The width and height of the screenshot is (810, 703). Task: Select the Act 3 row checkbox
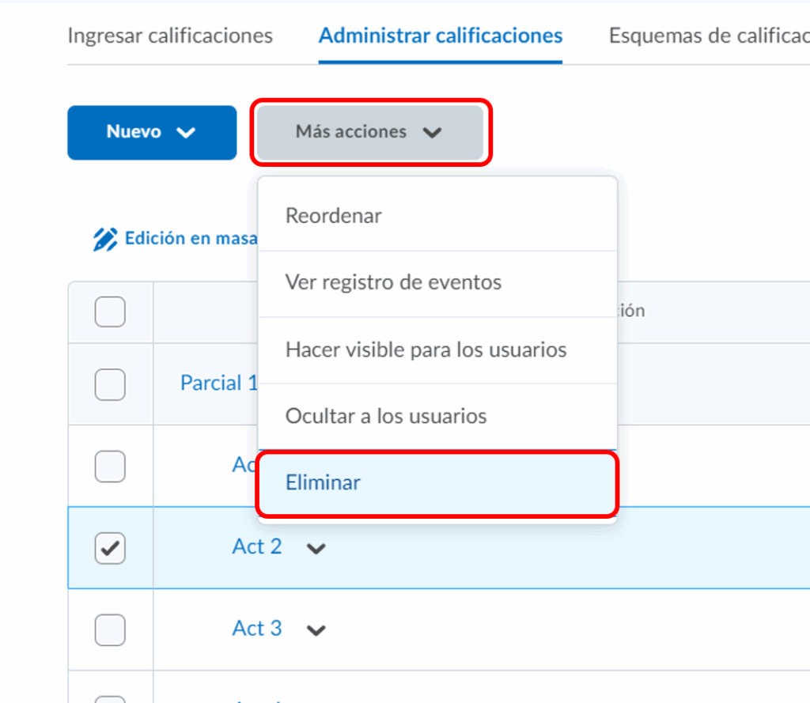pyautogui.click(x=110, y=629)
